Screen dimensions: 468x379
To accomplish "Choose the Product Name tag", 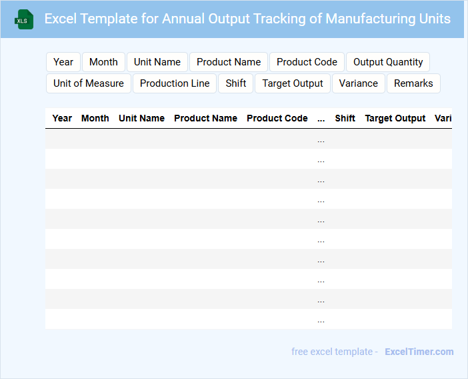I will pos(229,62).
